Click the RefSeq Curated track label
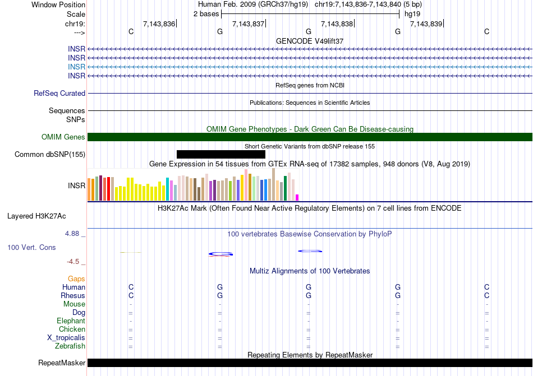This screenshot has height=376, width=533. pos(59,94)
